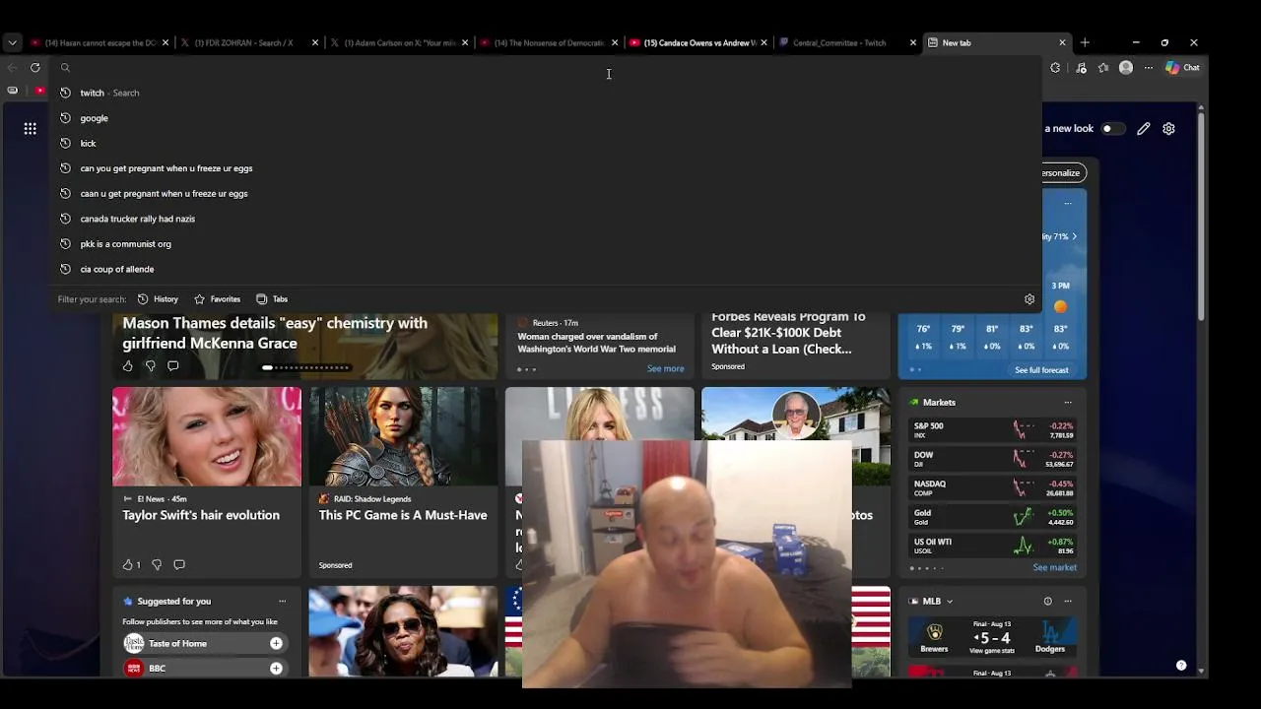Viewport: 1261px width, 709px height.
Task: Open 'Taylor Swift's hair evolution' headline
Action: click(201, 515)
